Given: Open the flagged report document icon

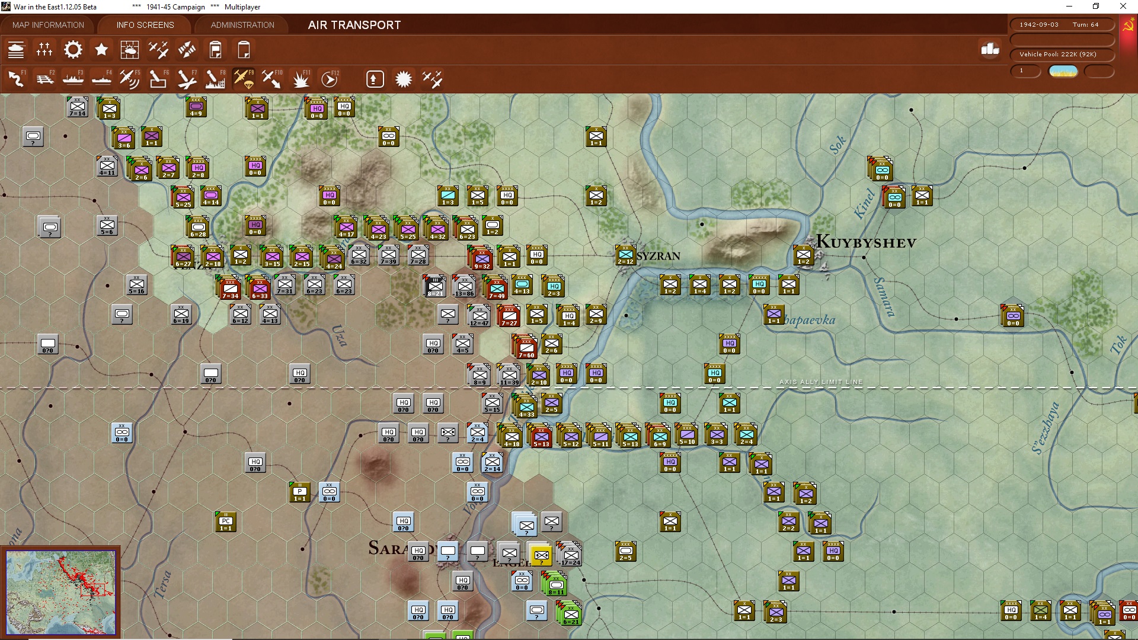Looking at the screenshot, I should pyautogui.click(x=215, y=50).
